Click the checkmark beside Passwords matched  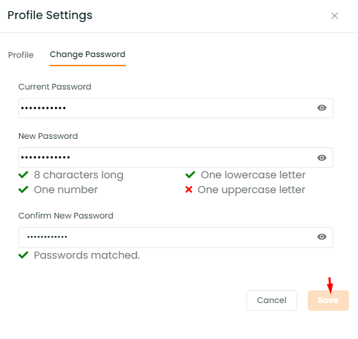click(x=23, y=255)
